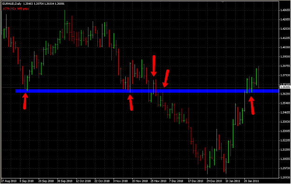Click the 1.38755 price scale label
Viewport: 291px width, 184px height.
click(x=285, y=66)
